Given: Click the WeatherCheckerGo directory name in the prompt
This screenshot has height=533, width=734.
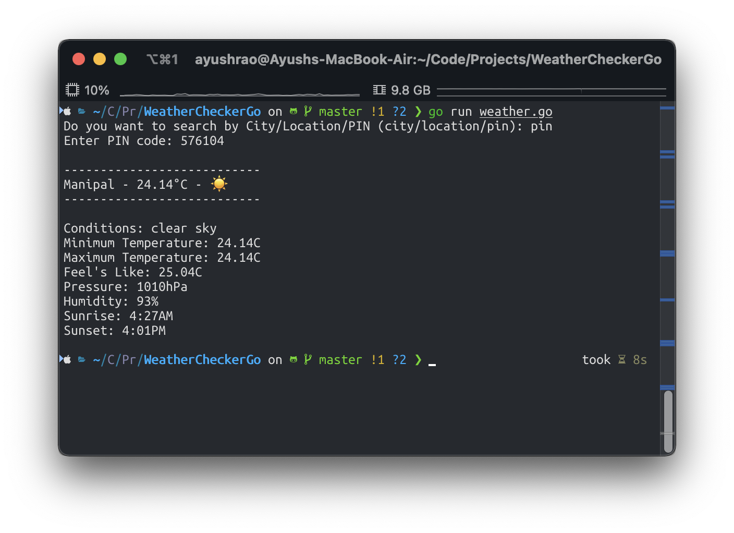Looking at the screenshot, I should coord(202,111).
